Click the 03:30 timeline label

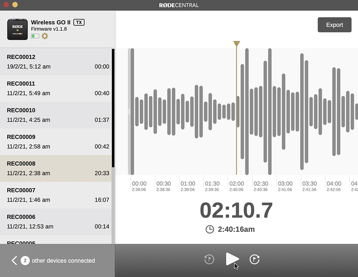pyautogui.click(x=310, y=184)
